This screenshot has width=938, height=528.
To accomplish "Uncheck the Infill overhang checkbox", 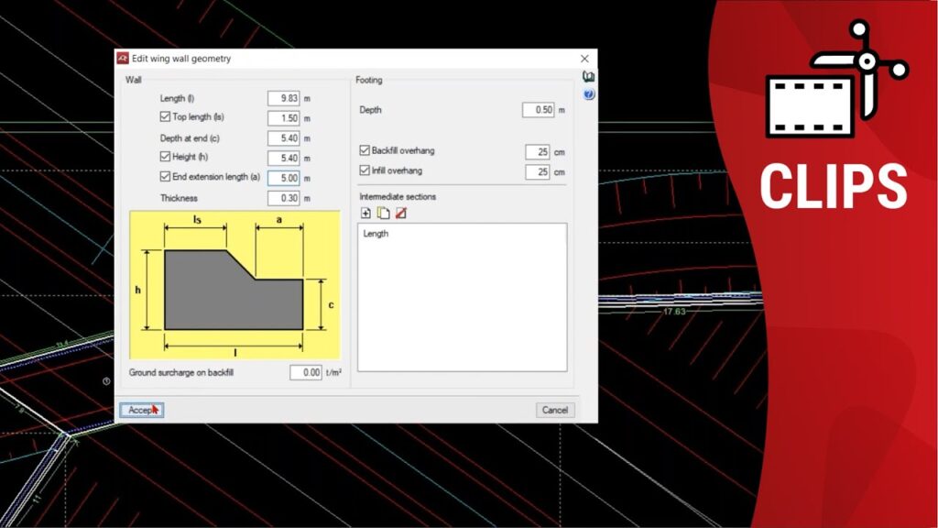I will 365,170.
